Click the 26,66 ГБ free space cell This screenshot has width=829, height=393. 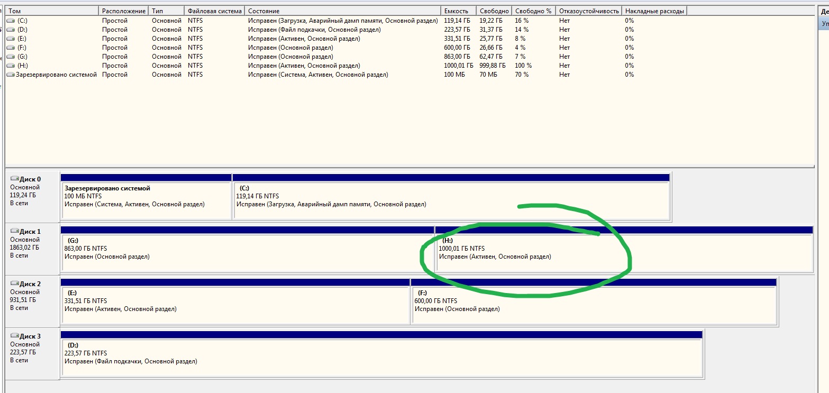pyautogui.click(x=491, y=48)
